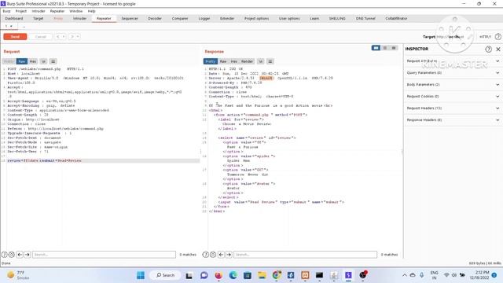This screenshot has width=503, height=283.
Task: Click Response search help icon
Action: (206, 255)
